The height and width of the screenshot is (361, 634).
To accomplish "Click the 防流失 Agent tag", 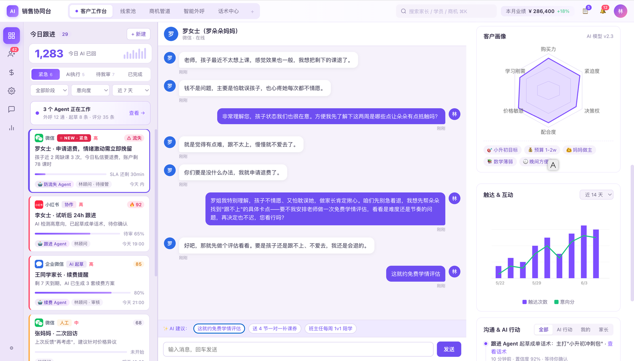I will click(x=55, y=184).
